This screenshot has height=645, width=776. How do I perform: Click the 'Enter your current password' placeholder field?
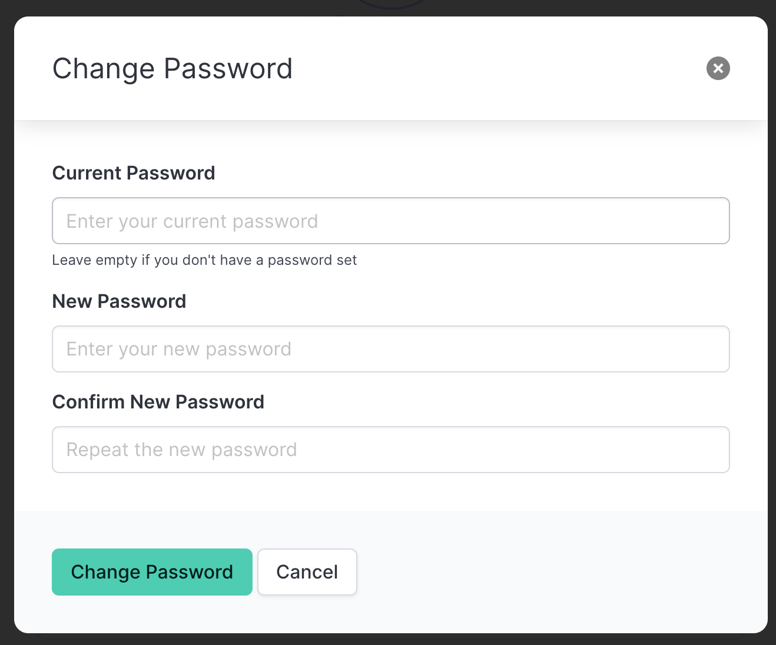[390, 221]
